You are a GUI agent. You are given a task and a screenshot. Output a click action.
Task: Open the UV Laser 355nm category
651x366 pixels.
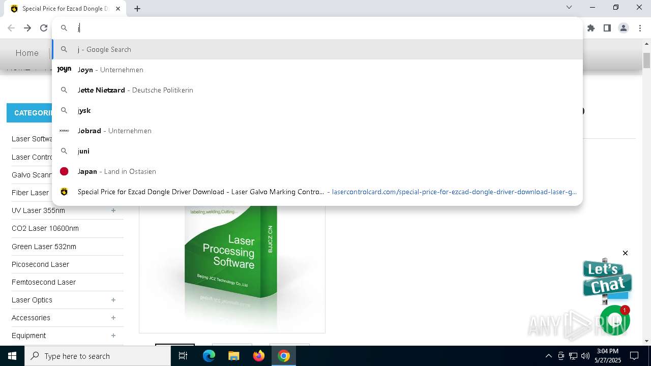point(38,210)
